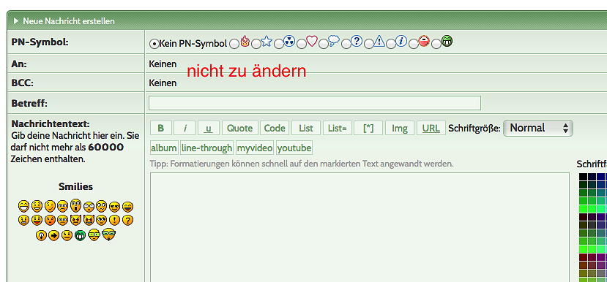Insert the frowning devil smiley
This screenshot has width=607, height=282.
(76, 220)
